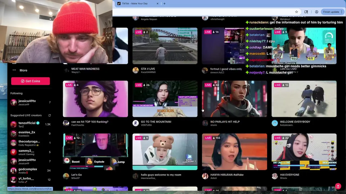Click the Jump label on Let's Go stream
The image size is (346, 194).
[121, 162]
